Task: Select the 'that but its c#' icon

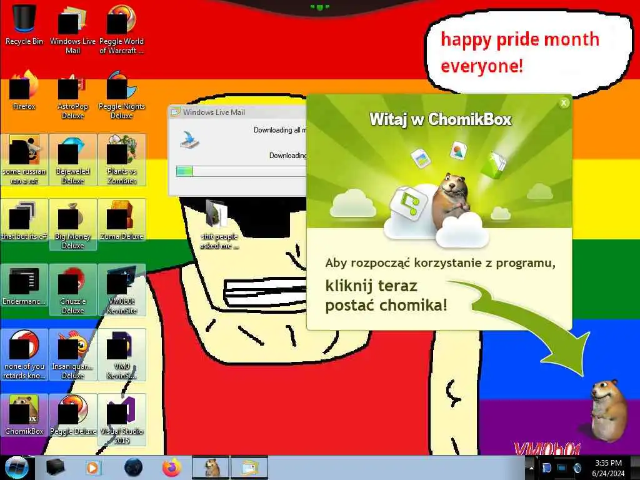Action: [24, 220]
